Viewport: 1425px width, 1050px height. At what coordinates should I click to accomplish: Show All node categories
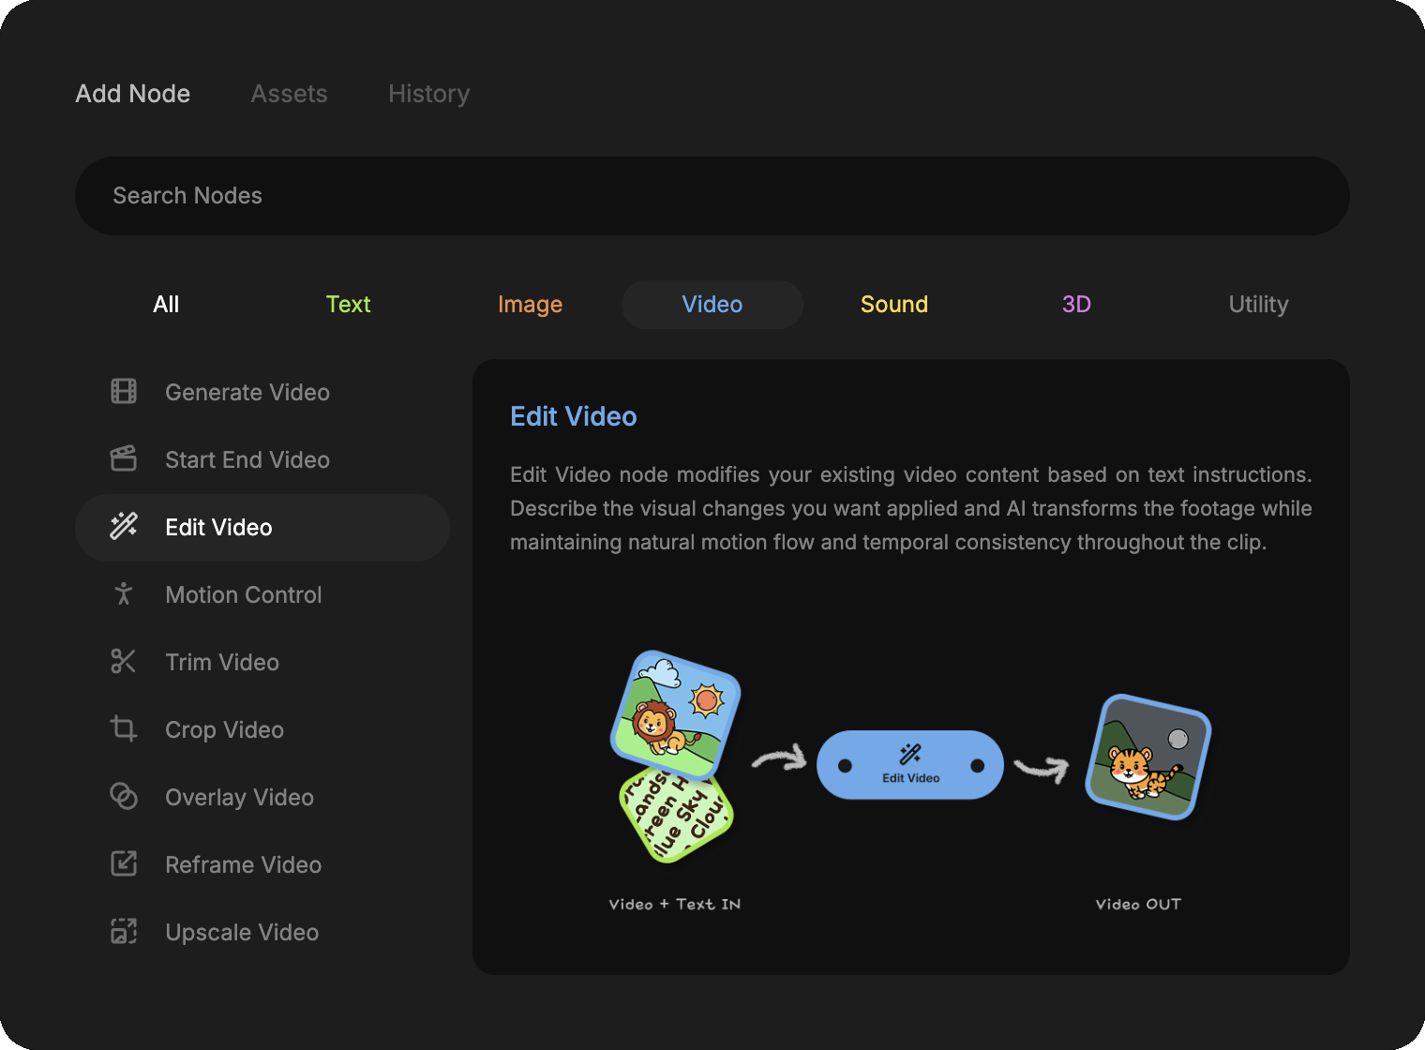tap(166, 305)
